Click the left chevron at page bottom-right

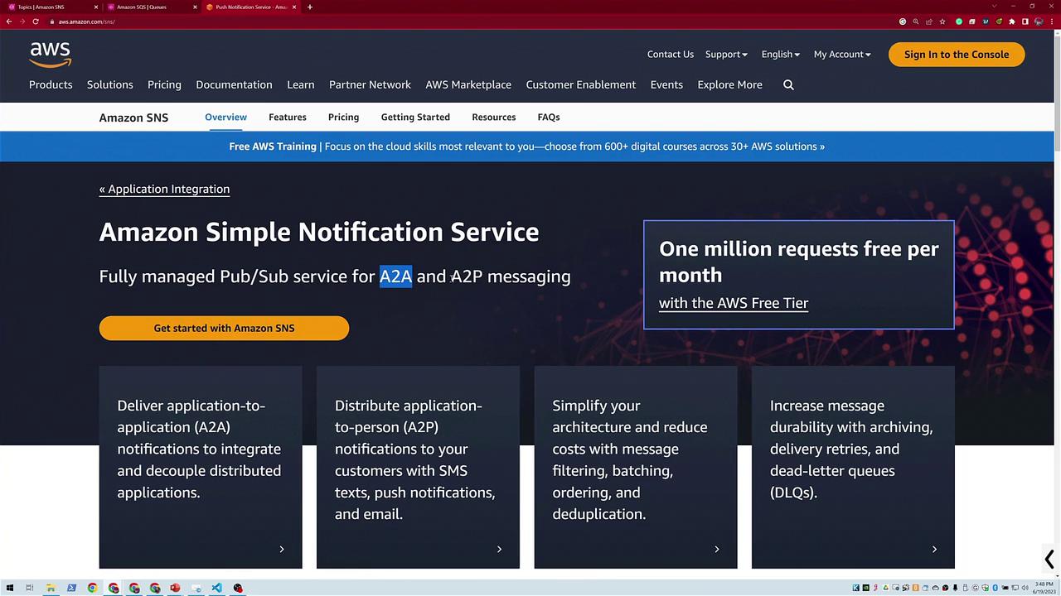tap(1049, 560)
